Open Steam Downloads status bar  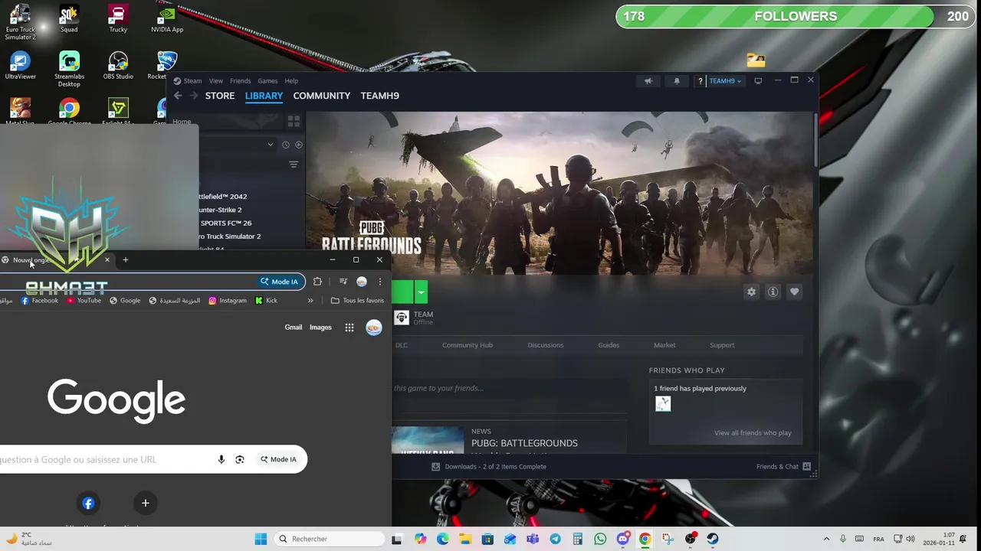pyautogui.click(x=489, y=467)
